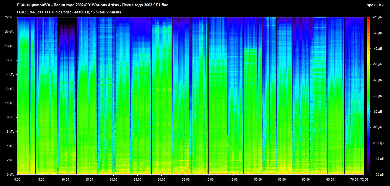The height and width of the screenshot is (186, 390).
Task: Click inside the spectrogram plot
Action: click(191, 96)
